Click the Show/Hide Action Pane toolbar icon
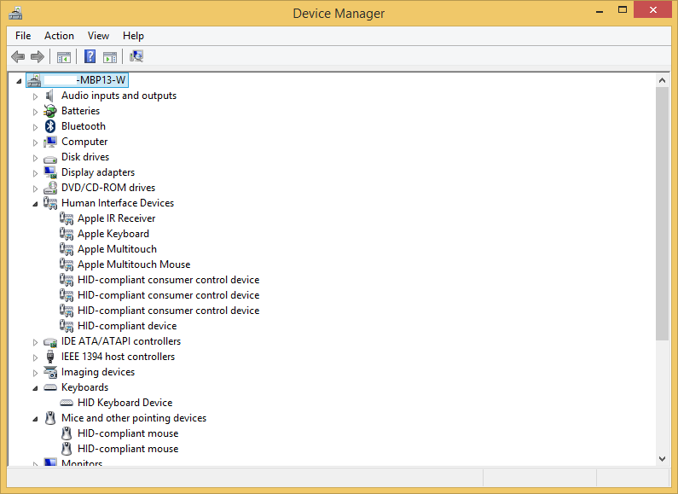The image size is (678, 494). [x=110, y=56]
